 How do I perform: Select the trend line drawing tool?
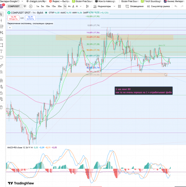(x=1, y=20)
